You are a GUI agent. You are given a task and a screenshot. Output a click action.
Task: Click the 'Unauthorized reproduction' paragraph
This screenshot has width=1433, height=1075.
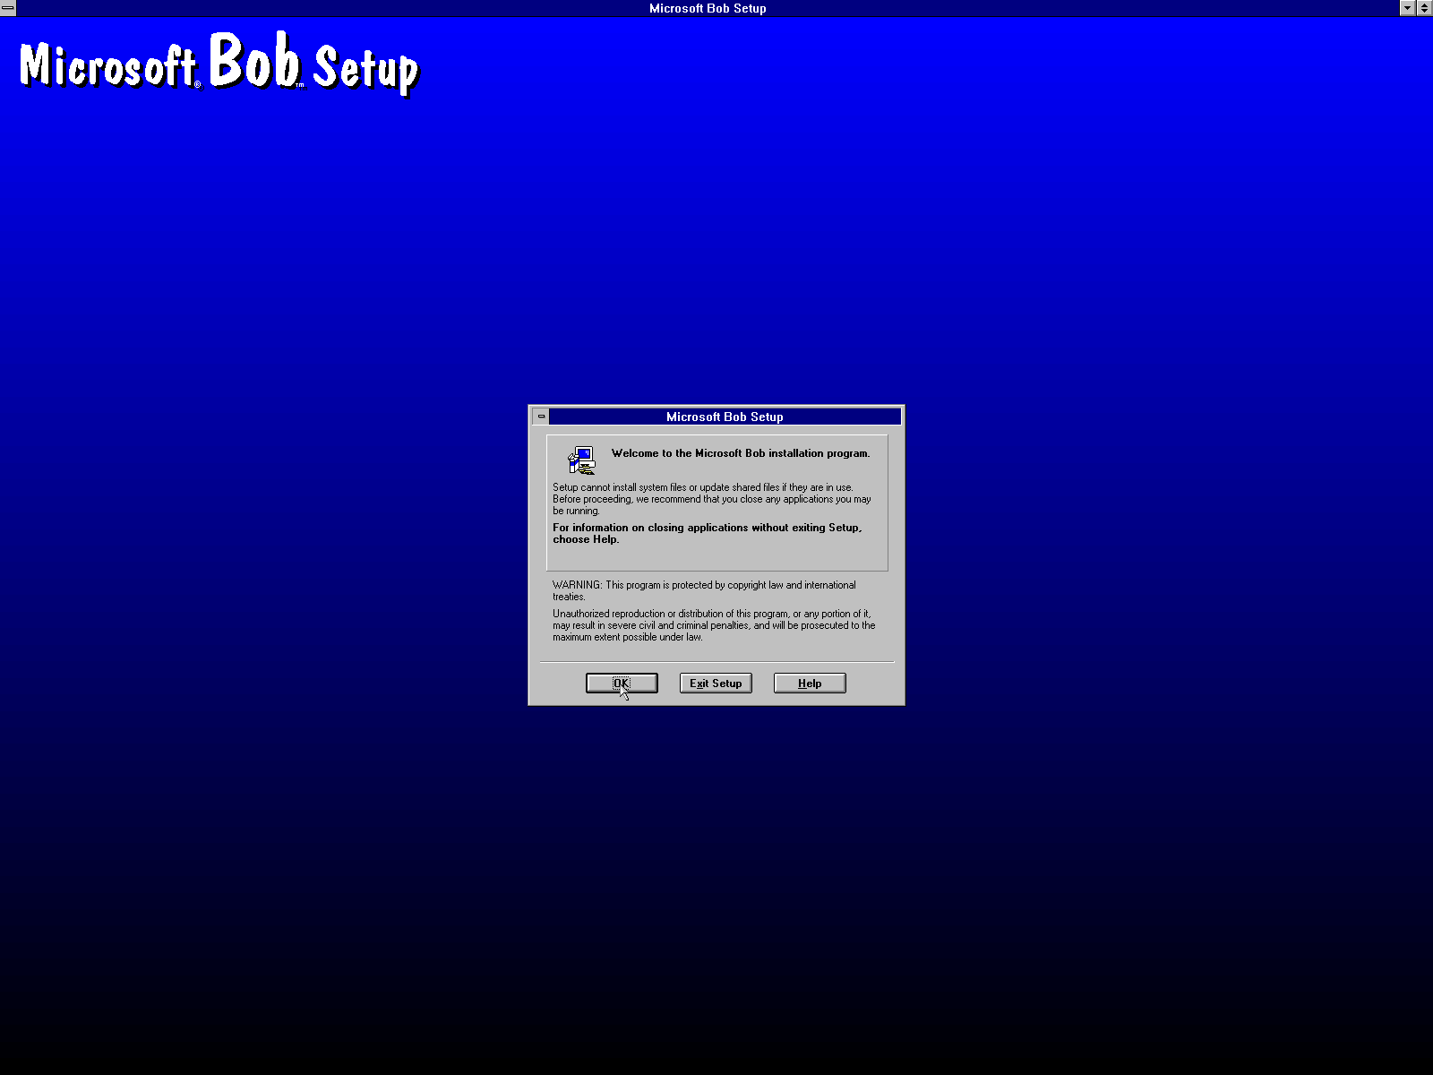713,625
